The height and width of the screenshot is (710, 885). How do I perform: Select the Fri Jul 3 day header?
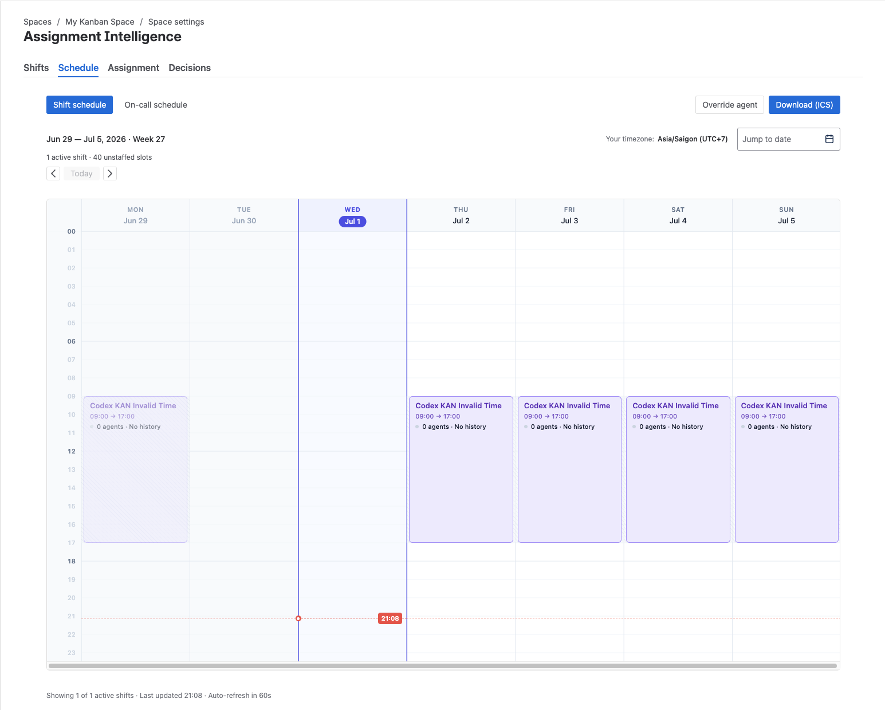point(569,216)
